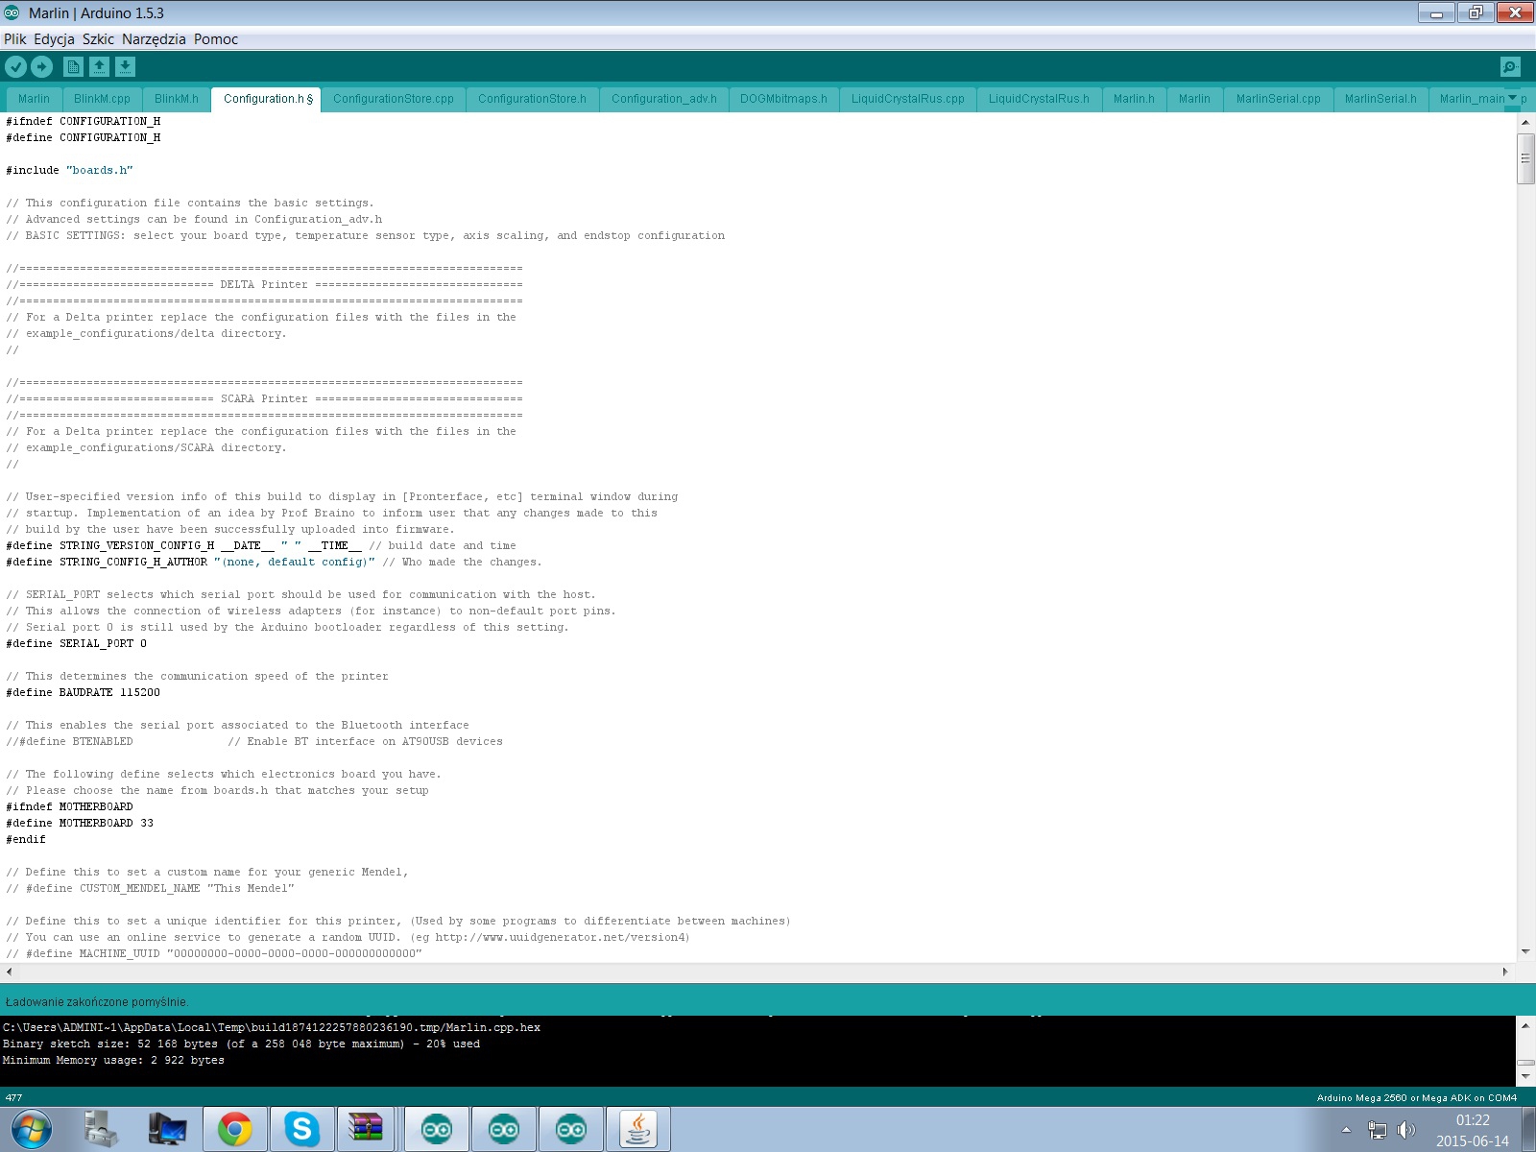
Task: Click the 'Binary sketch size' console line
Action: (241, 1044)
